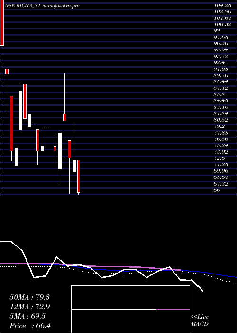
Task: Click the NSE RICHA_ST munafasutra.pro chart title
Action: [x=42, y=6]
